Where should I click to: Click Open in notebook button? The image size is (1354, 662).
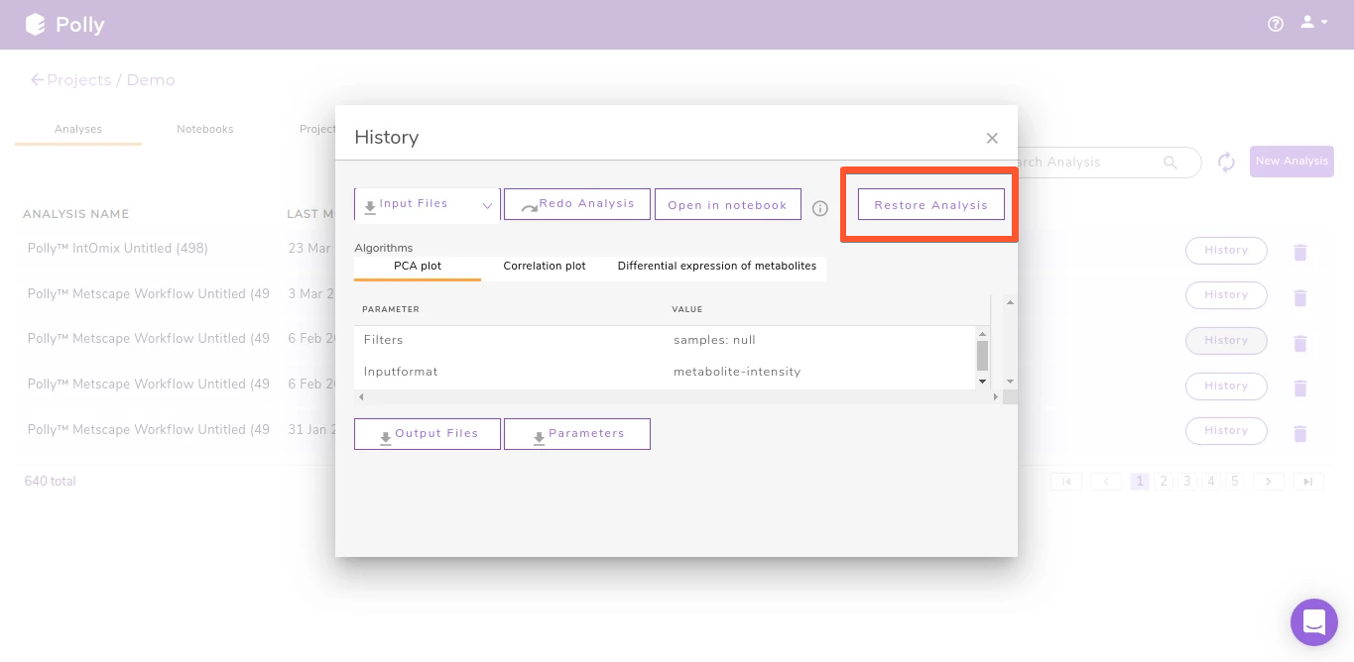click(728, 204)
